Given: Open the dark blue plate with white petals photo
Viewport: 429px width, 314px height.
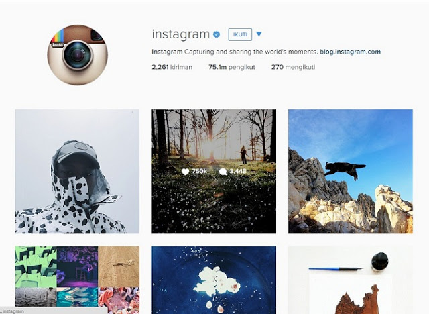Looking at the screenshot, I should pyautogui.click(x=214, y=280).
